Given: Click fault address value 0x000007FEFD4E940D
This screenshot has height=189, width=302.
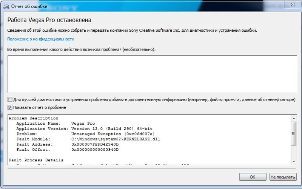Looking at the screenshot, I should pyautogui.click(x=95, y=144).
